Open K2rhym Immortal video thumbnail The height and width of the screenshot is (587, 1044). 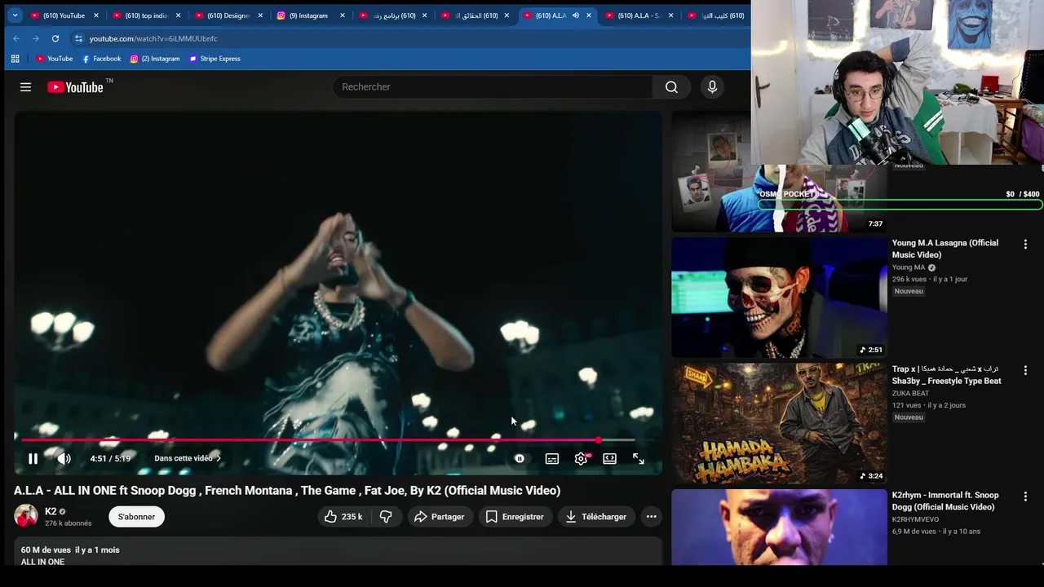(779, 527)
